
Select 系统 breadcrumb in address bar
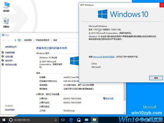tap(55, 40)
